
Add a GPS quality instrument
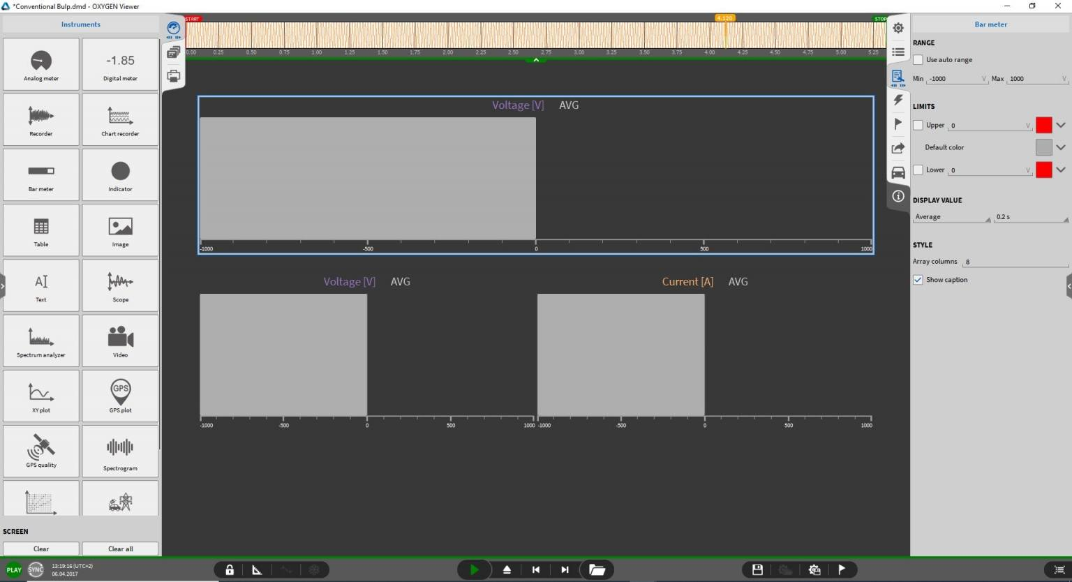coord(41,451)
